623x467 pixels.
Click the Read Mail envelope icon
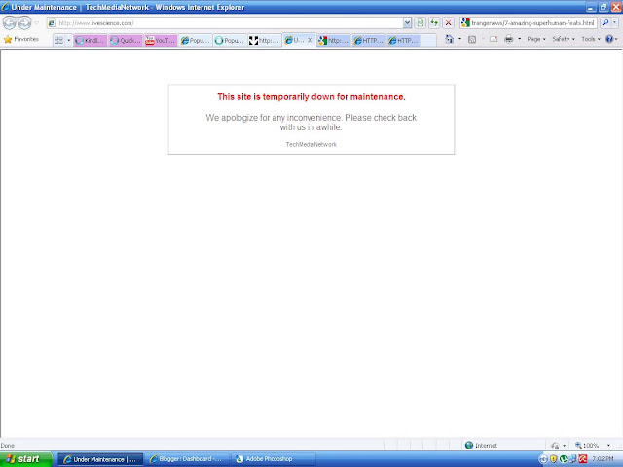(494, 39)
